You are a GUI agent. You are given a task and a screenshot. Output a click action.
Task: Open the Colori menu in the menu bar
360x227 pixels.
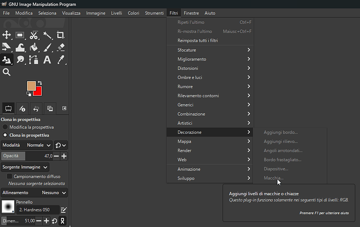tap(134, 13)
